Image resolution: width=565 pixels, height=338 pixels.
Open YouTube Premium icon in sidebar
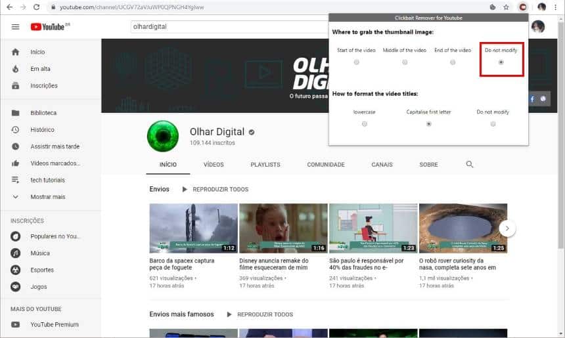16,324
